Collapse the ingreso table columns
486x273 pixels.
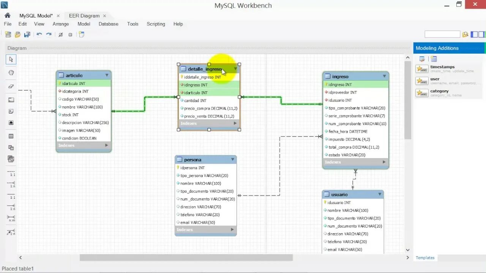point(384,76)
